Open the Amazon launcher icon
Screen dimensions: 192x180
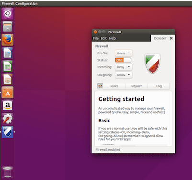[x=8, y=106]
